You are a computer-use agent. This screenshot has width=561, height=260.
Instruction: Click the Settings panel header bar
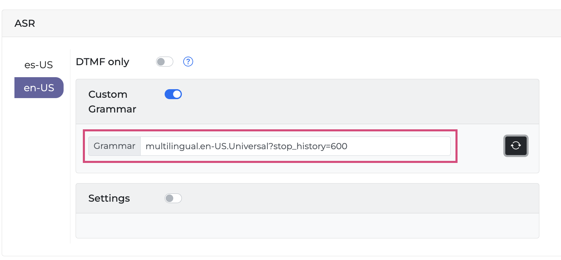click(344, 198)
